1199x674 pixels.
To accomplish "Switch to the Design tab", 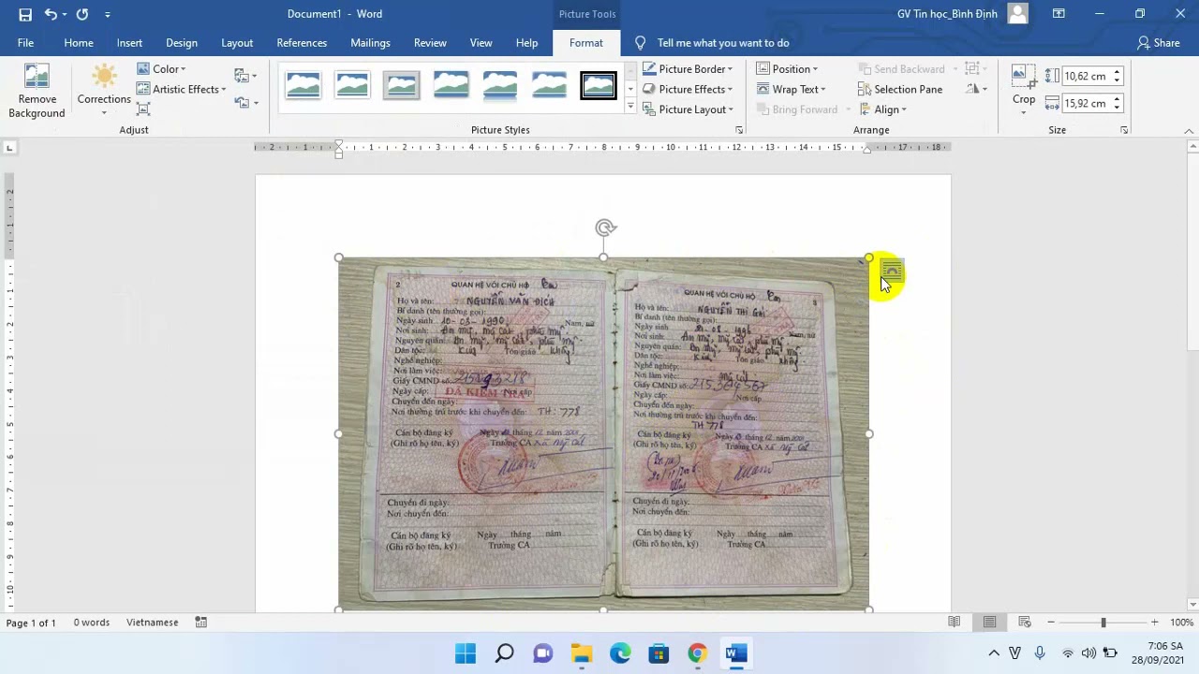I will (182, 43).
